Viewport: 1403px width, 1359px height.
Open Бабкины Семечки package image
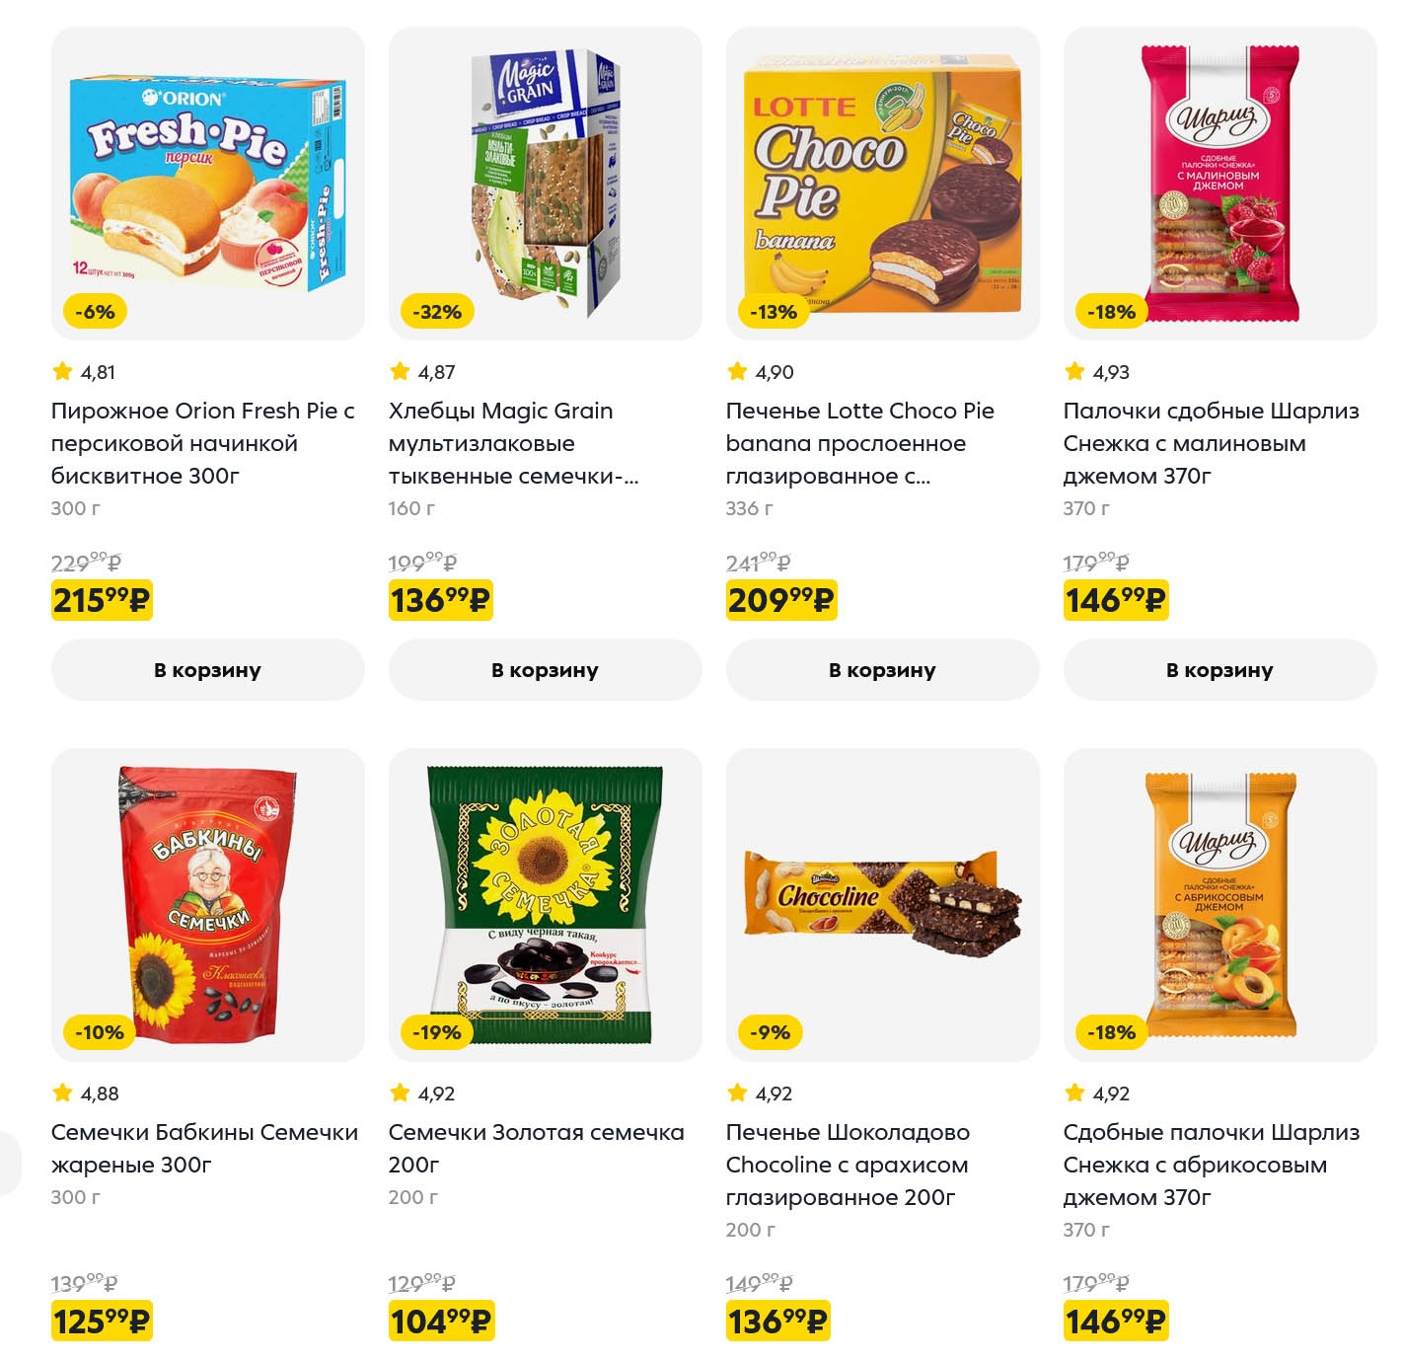click(x=207, y=903)
